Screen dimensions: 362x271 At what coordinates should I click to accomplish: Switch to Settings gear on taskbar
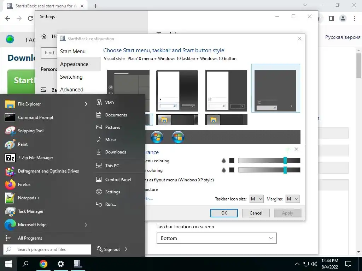(x=61, y=264)
